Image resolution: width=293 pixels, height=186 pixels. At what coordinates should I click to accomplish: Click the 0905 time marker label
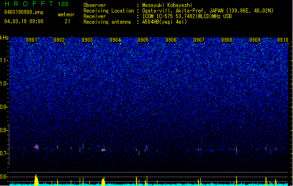click(x=143, y=40)
